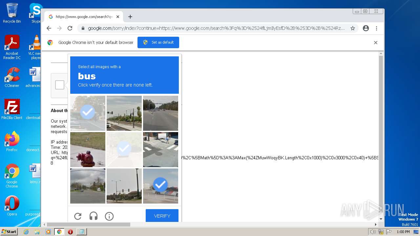This screenshot has width=420, height=236.
Task: Click the address bar URL
Action: point(216,28)
